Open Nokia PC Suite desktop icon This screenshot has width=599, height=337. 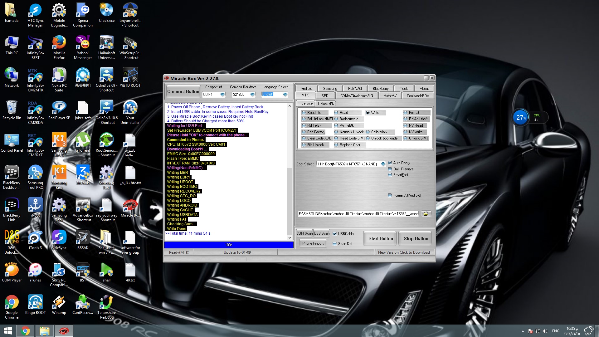click(x=59, y=80)
